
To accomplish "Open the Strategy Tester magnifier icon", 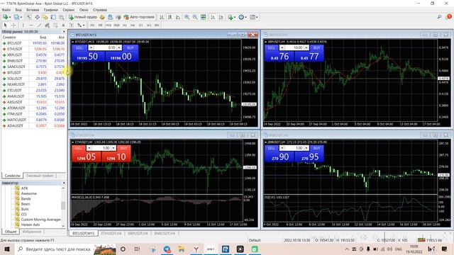I will click(x=62, y=17).
